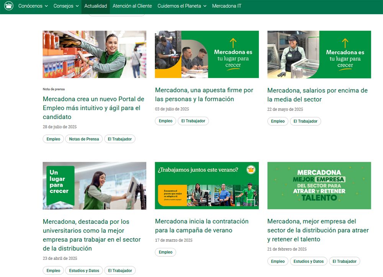Click the Un lugar para crecer article thumbnail
The width and height of the screenshot is (383, 277).
[94, 185]
